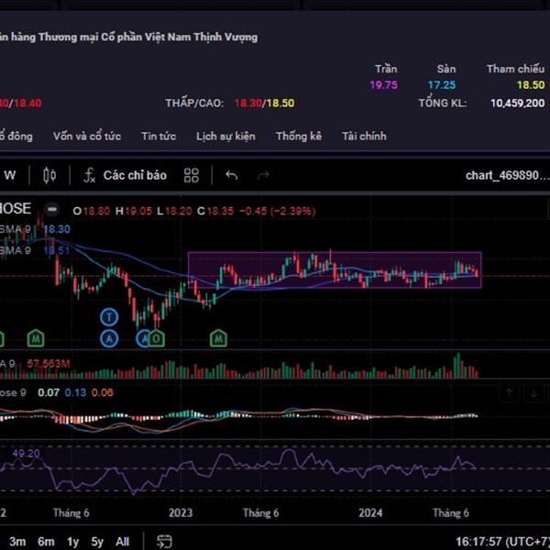Open the Lịch sự kiện tab

(225, 136)
